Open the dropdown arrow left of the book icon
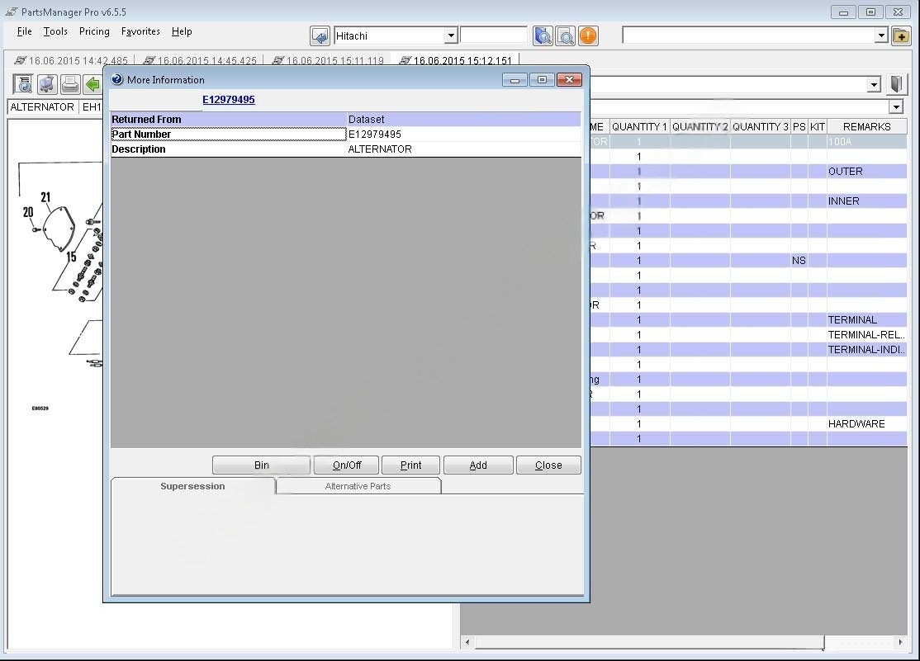This screenshot has height=661, width=920. point(874,84)
